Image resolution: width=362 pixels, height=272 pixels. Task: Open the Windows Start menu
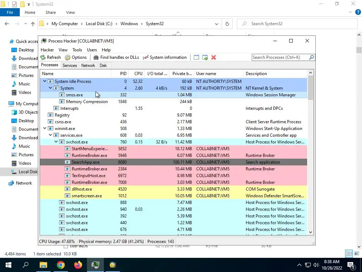[8, 265]
